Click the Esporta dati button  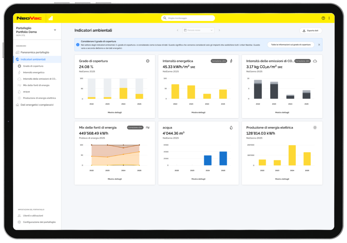pyautogui.click(x=311, y=31)
